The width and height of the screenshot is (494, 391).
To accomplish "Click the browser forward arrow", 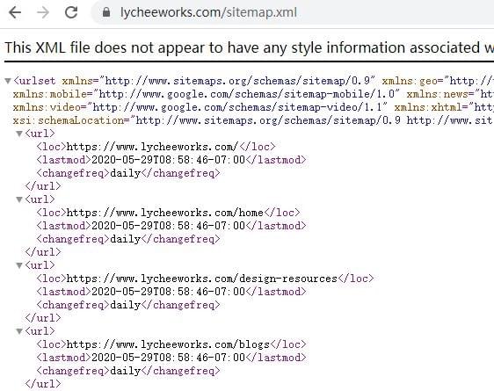I will coord(43,12).
